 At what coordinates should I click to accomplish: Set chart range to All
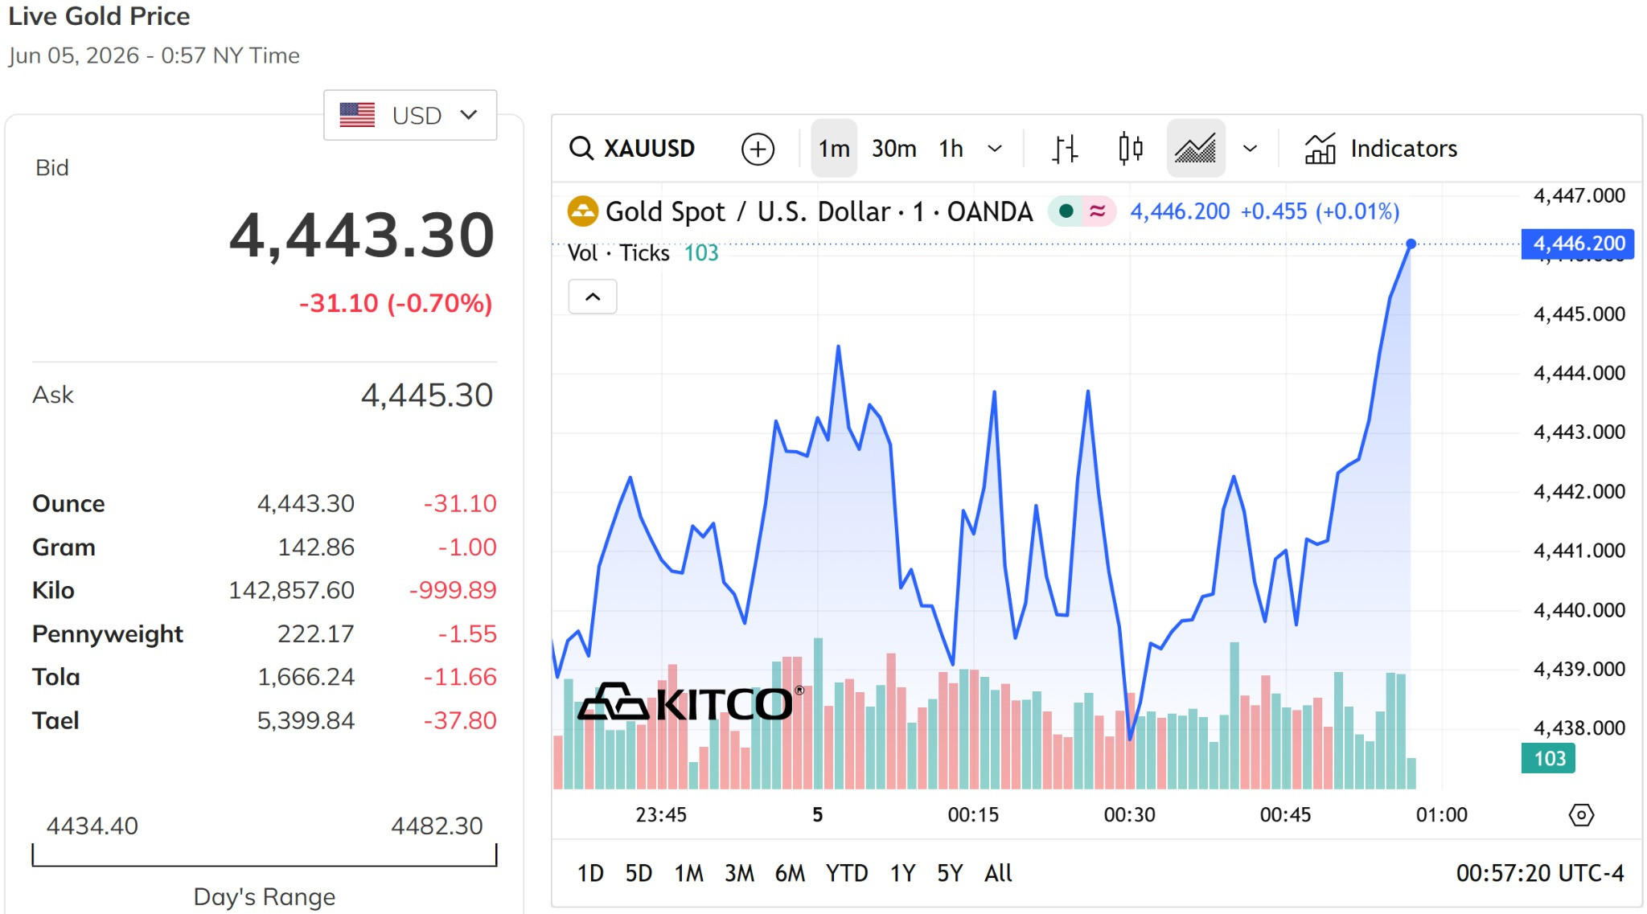[998, 873]
